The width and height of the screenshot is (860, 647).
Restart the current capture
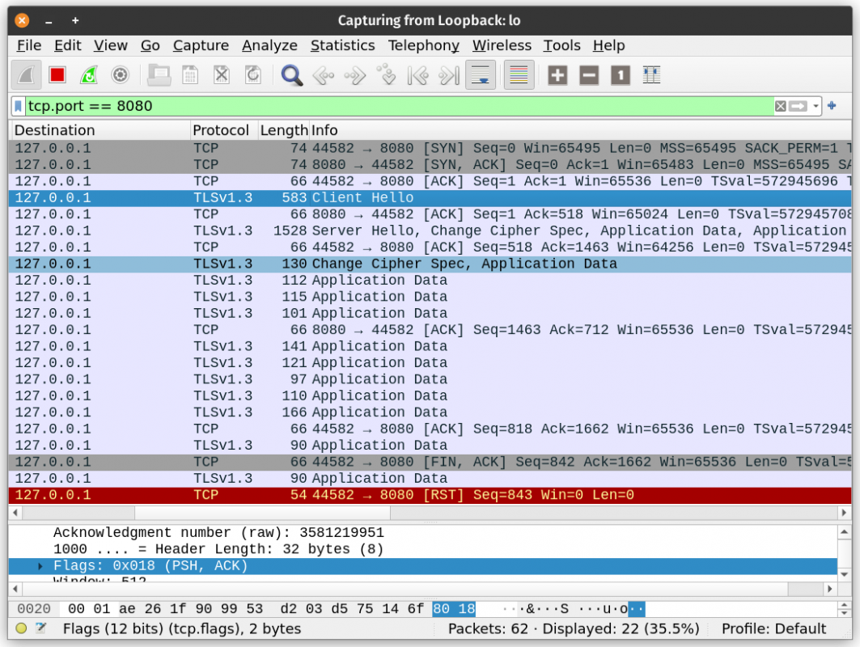tap(88, 75)
